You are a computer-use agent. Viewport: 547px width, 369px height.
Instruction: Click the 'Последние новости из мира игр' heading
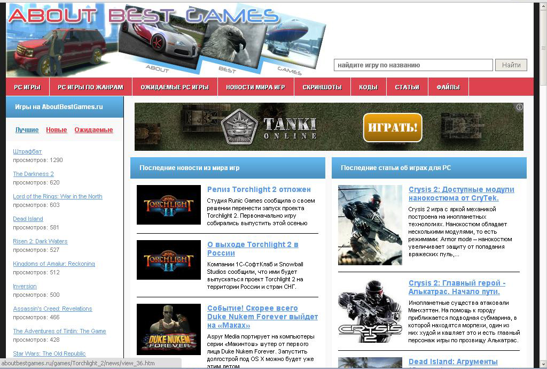pos(190,168)
